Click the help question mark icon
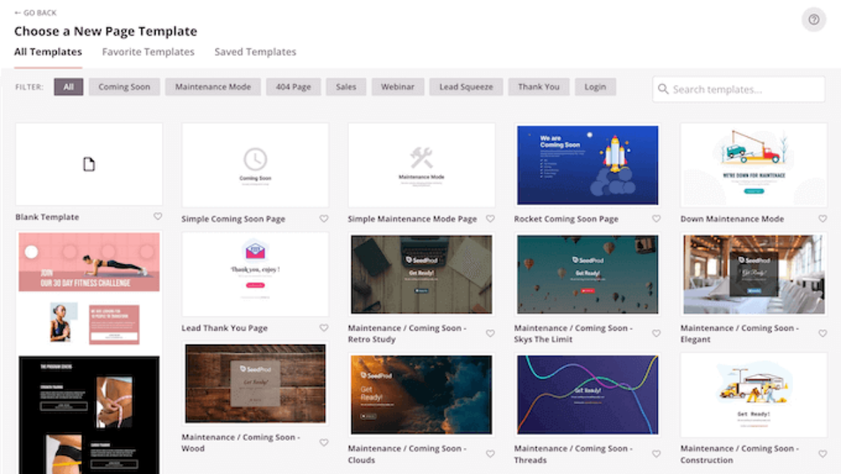Image resolution: width=841 pixels, height=474 pixels. click(813, 20)
